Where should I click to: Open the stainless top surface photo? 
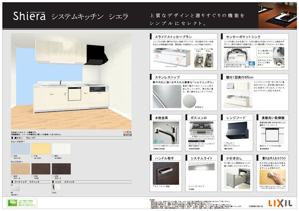(x=167, y=96)
